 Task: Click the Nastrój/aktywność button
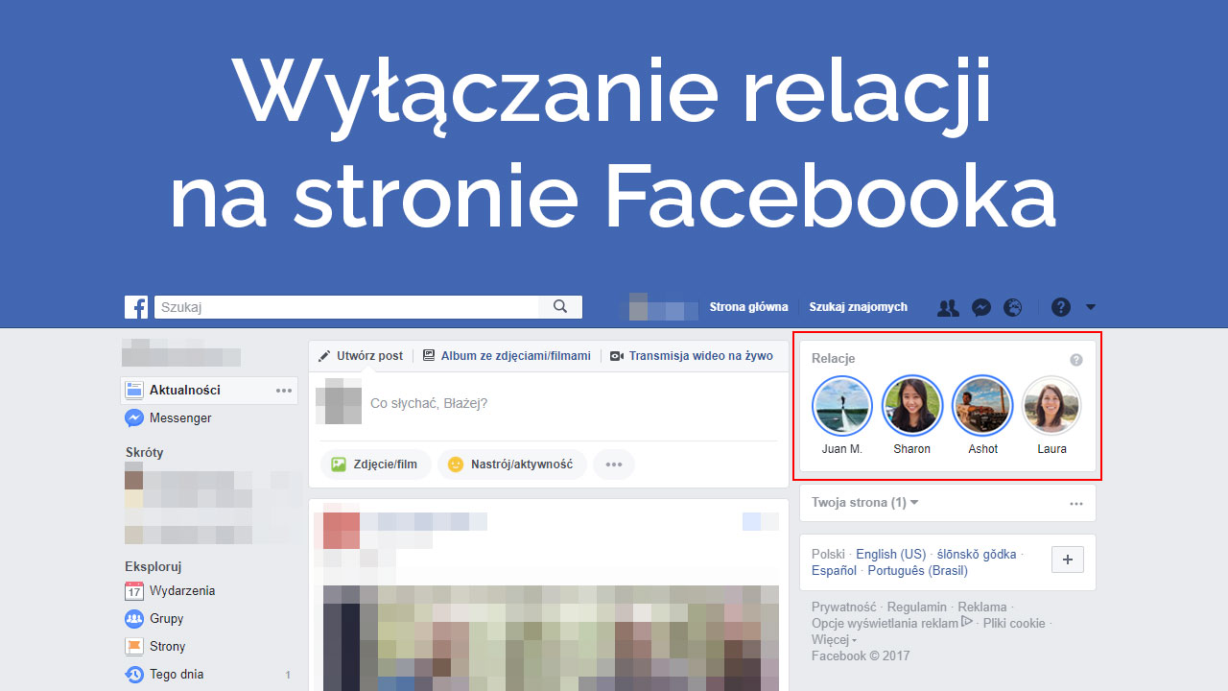click(511, 465)
